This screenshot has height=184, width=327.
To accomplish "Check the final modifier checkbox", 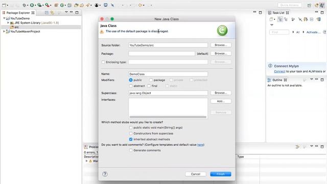I will pyautogui.click(x=149, y=86).
